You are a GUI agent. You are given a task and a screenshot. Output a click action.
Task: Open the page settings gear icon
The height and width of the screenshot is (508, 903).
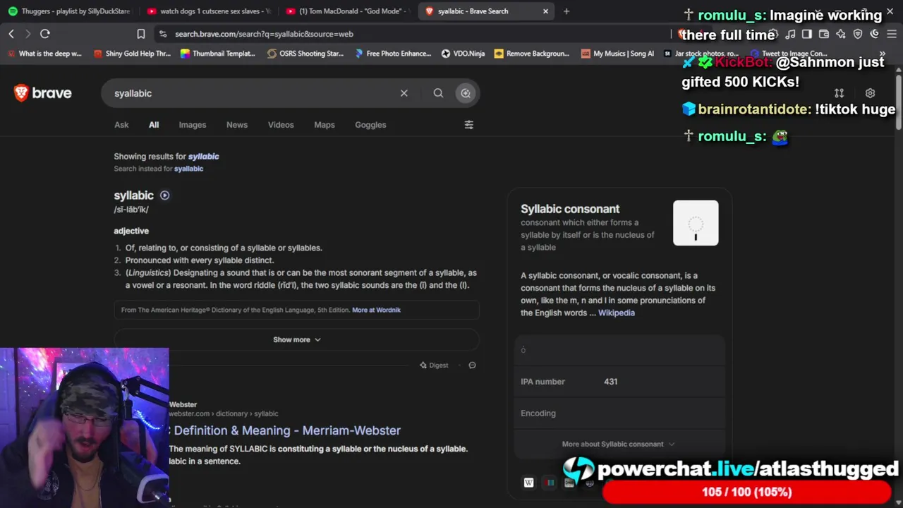click(870, 93)
